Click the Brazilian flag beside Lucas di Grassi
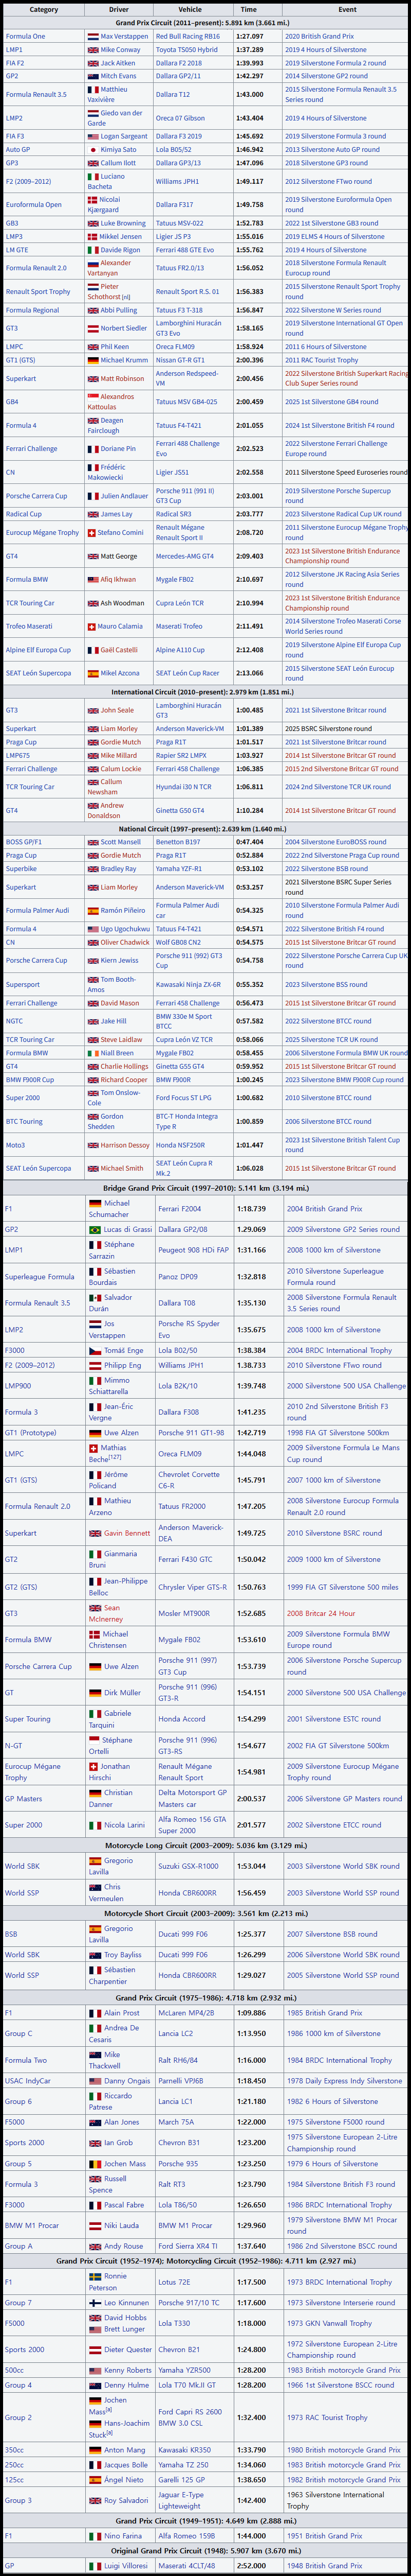Screen dimensions: 411x2576 (x=96, y=1230)
